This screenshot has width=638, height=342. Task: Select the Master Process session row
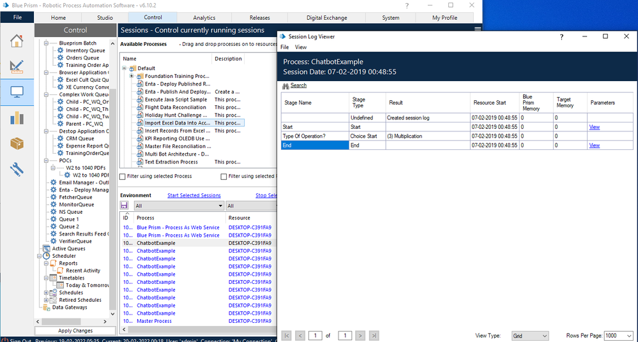coord(198,321)
